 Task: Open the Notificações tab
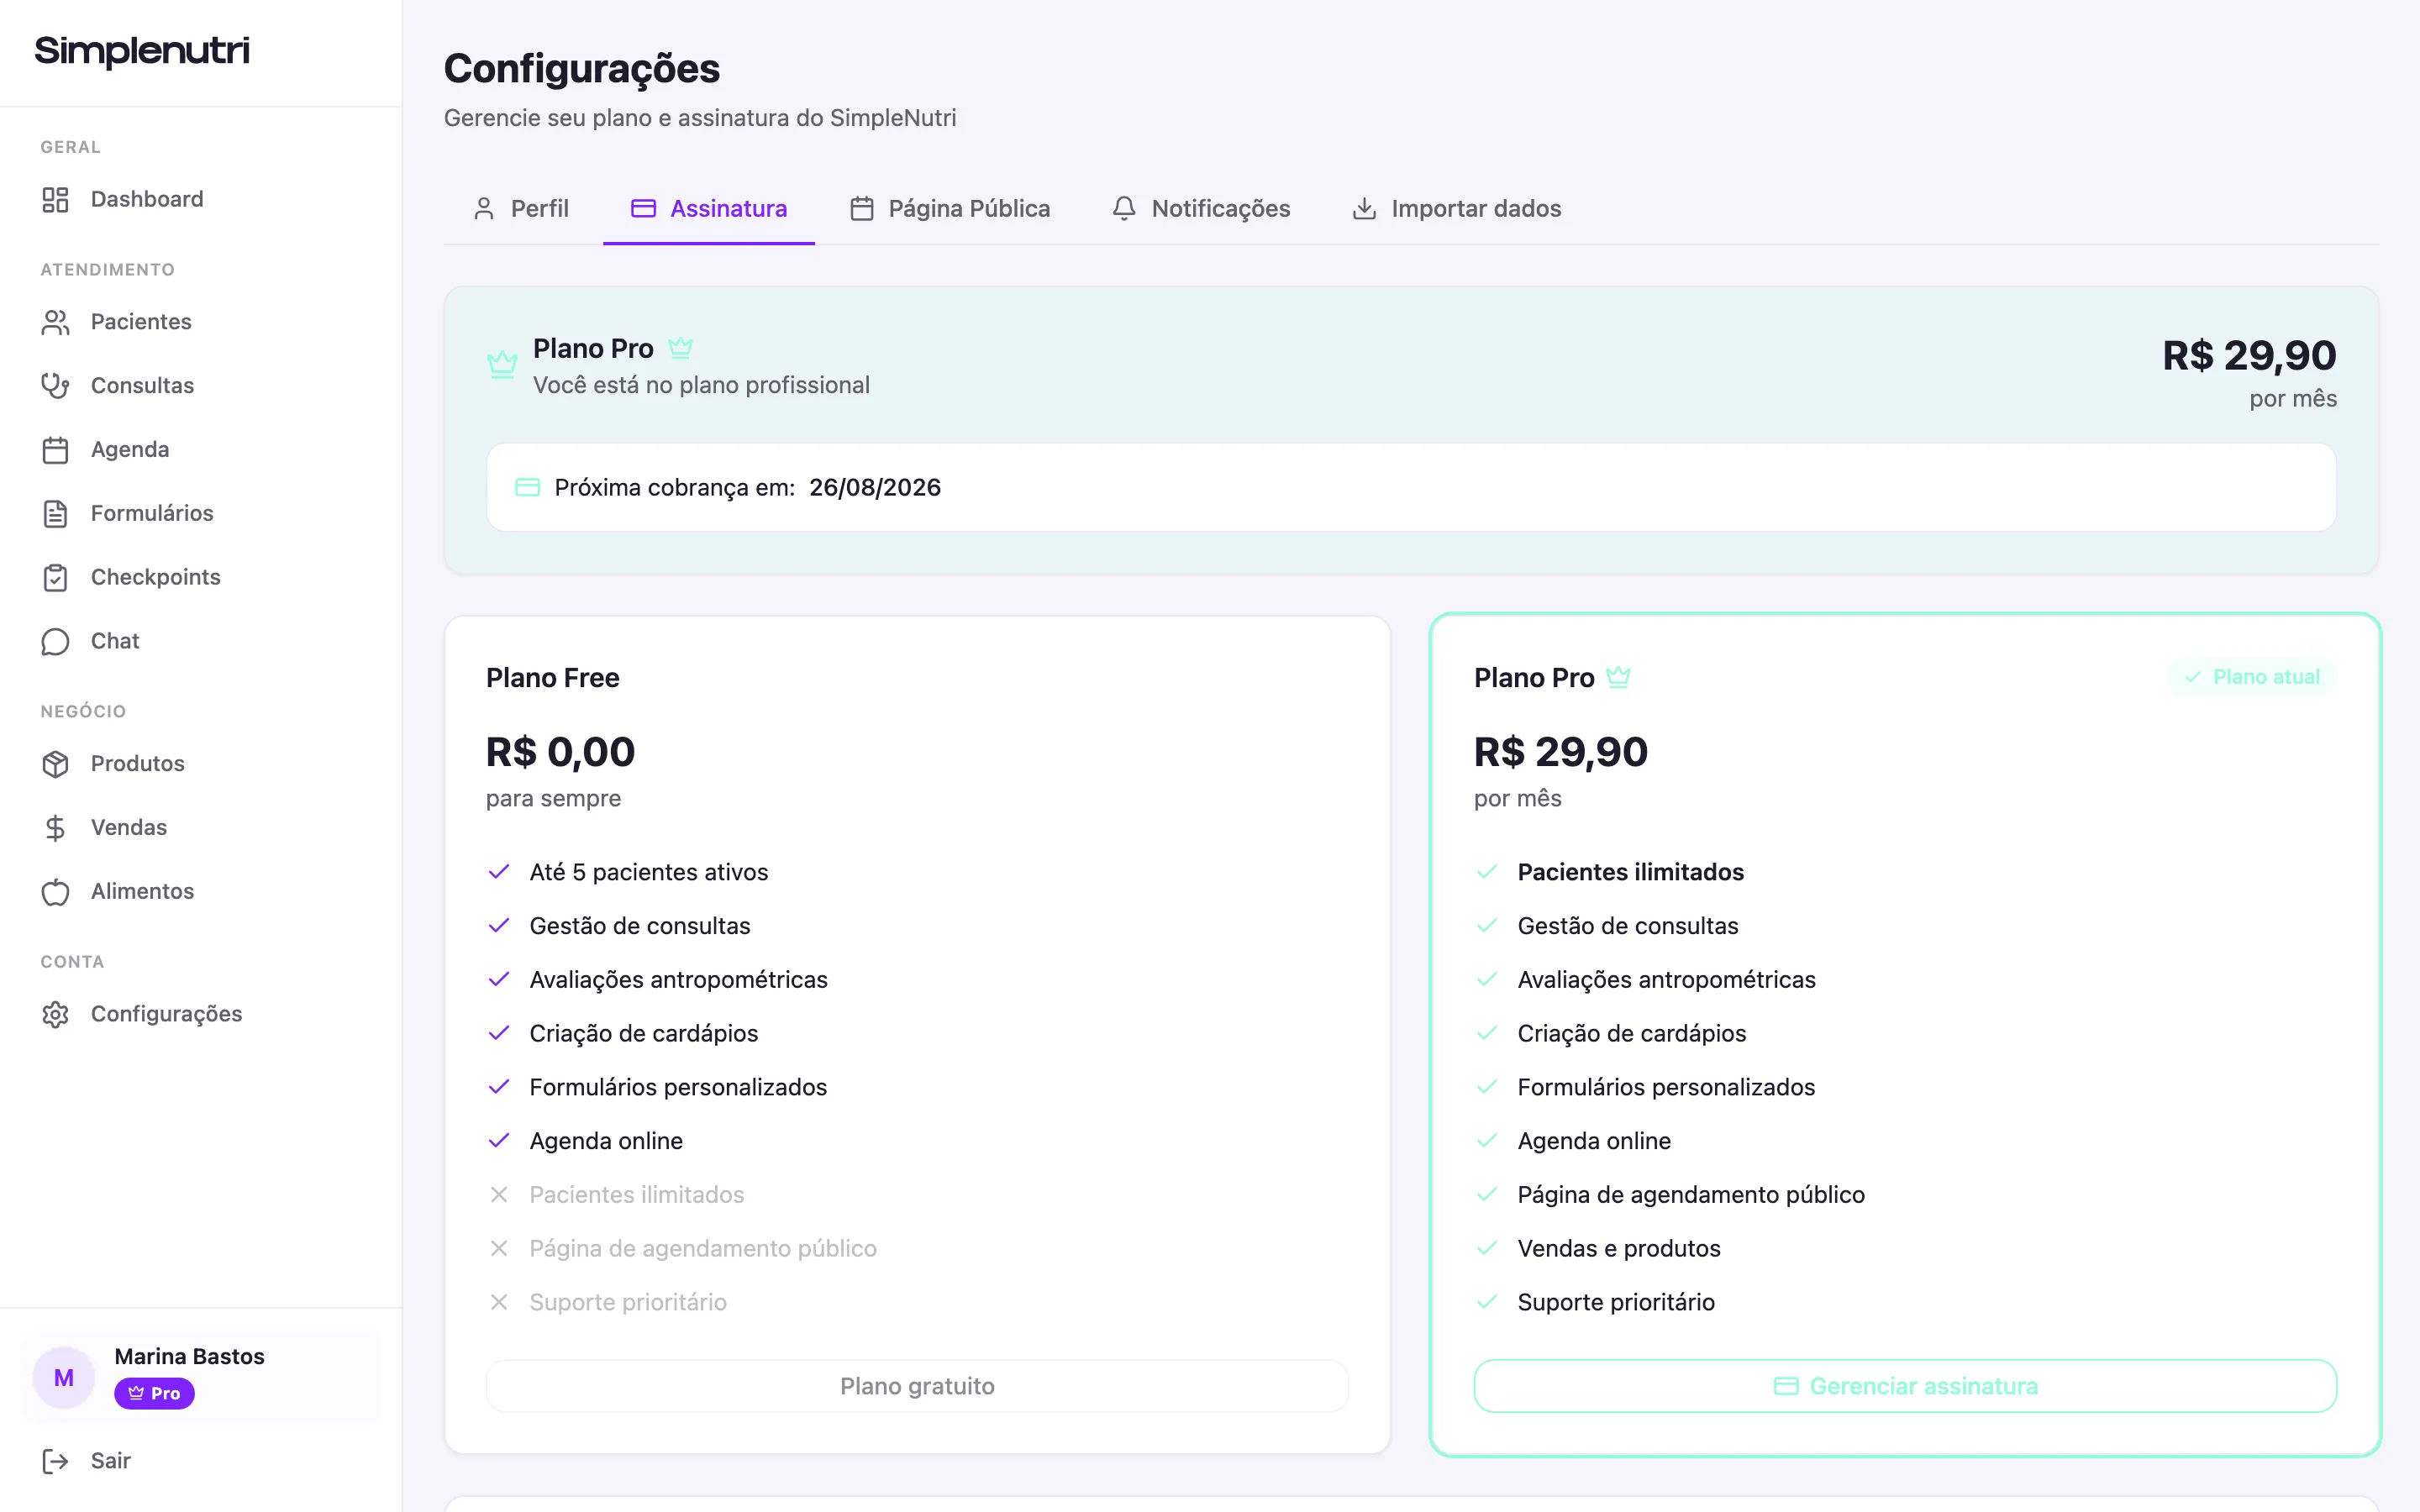point(1201,208)
